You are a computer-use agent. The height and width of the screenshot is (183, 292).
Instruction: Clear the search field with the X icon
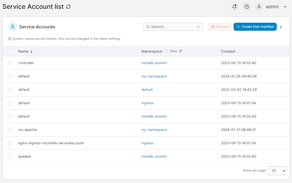click(x=198, y=27)
